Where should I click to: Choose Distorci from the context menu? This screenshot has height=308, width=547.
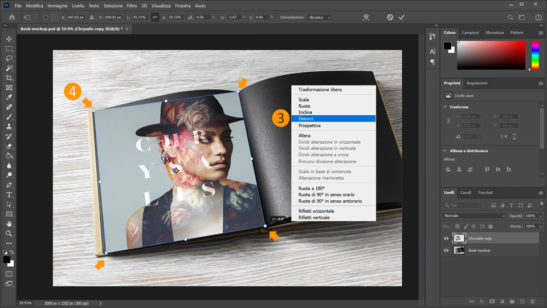333,119
